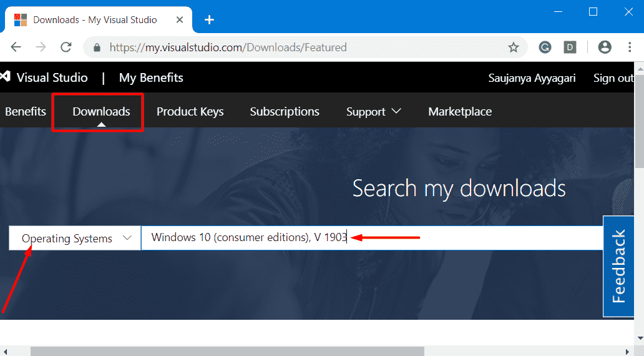Expand the Support dropdown menu
Viewport: 644px width, 356px height.
tap(373, 111)
